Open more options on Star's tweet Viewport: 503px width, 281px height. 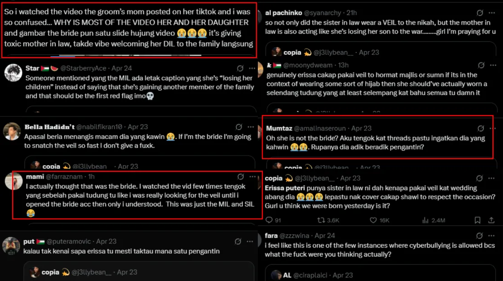[x=252, y=68]
